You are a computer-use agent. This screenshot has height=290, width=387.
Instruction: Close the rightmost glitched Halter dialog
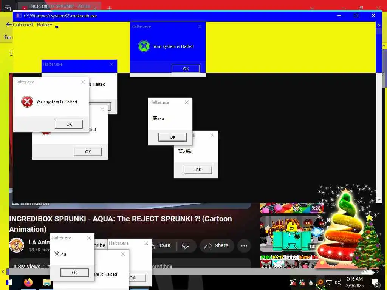(212, 135)
